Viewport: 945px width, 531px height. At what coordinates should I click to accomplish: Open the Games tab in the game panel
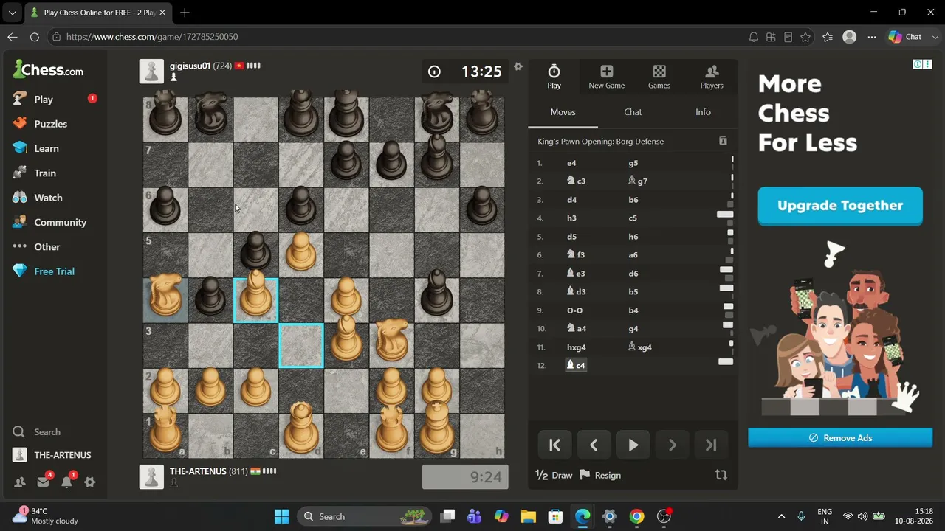(659, 77)
